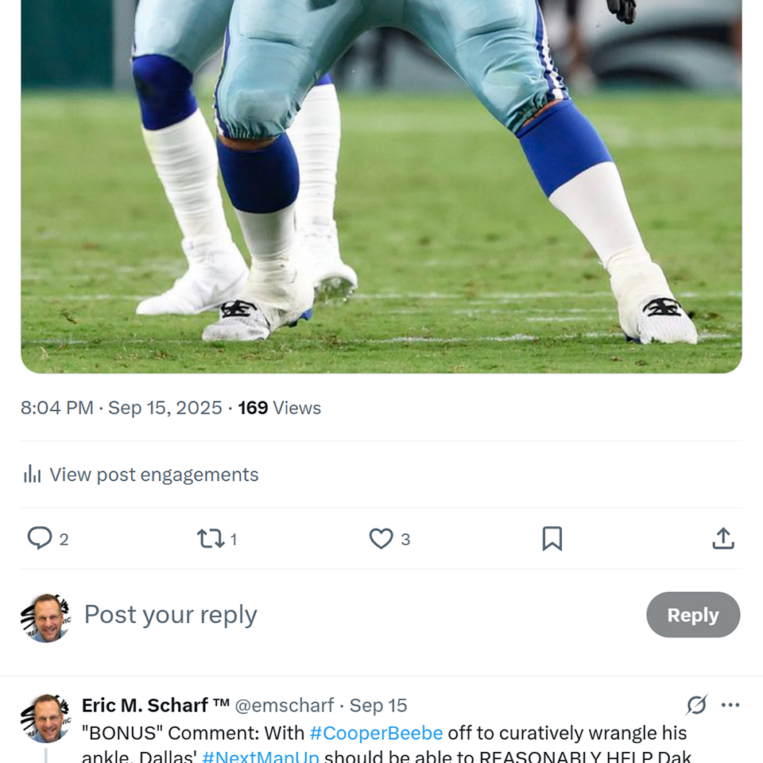Open the share post icon
Image resolution: width=763 pixels, height=763 pixels.
722,539
